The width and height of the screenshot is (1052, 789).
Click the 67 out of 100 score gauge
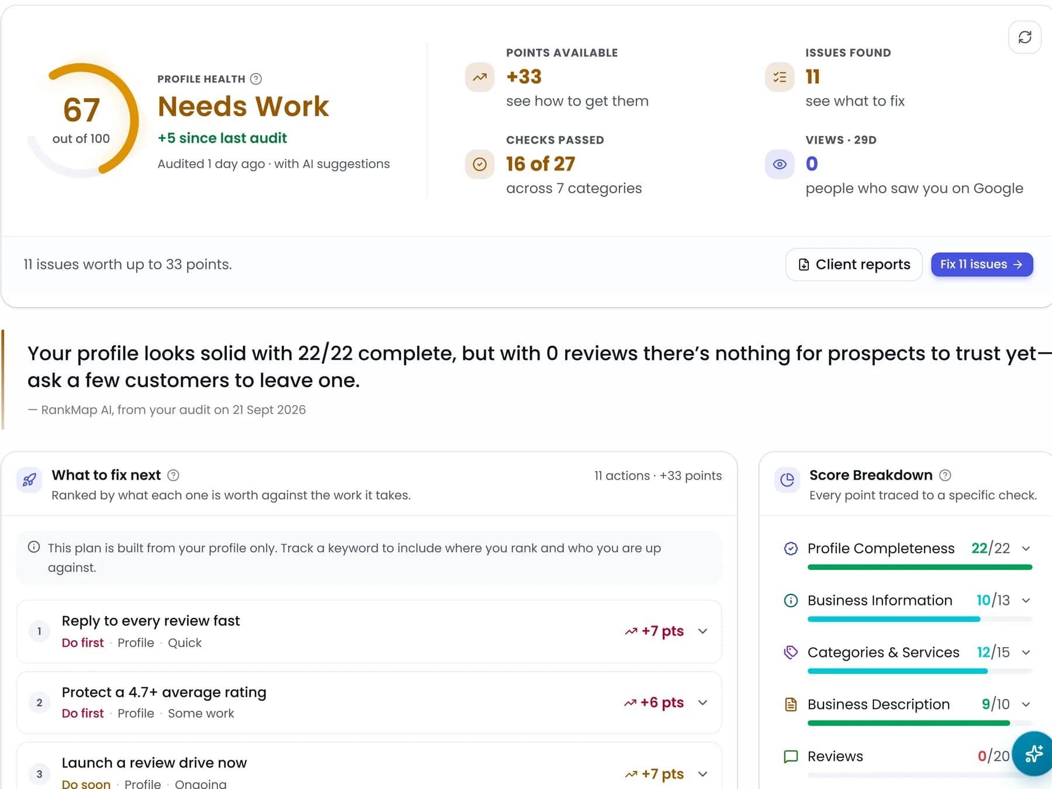point(82,120)
